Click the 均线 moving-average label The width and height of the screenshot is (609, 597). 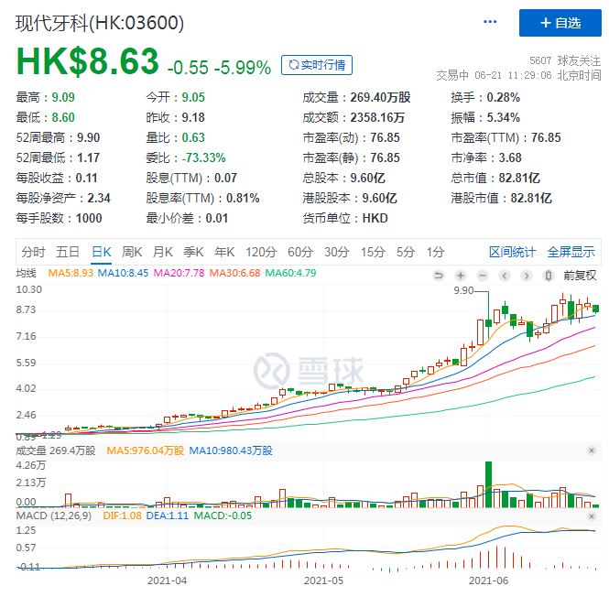coord(26,273)
